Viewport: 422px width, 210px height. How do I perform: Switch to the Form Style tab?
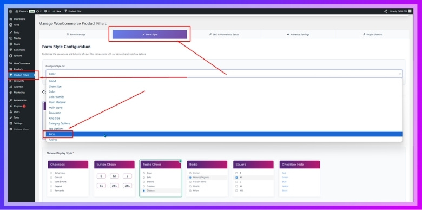(150, 35)
